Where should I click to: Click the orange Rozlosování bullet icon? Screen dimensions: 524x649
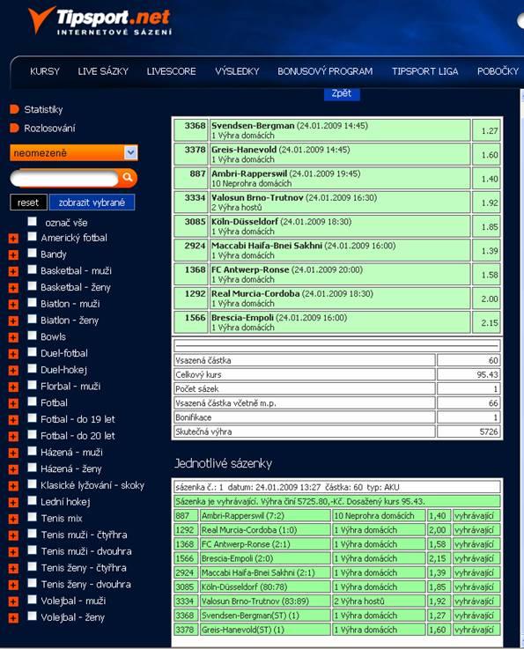click(x=14, y=128)
